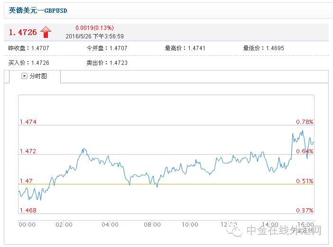Click the timestamp 2016/5/26 下午3:56:59
Viewport: 333px width, 247px height.
click(94, 36)
